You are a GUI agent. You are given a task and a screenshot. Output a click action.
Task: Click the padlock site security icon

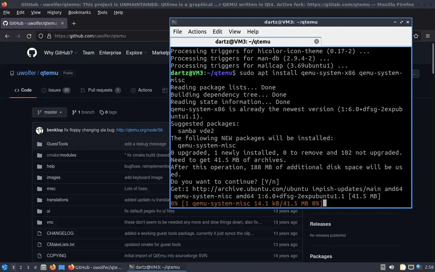click(49, 36)
